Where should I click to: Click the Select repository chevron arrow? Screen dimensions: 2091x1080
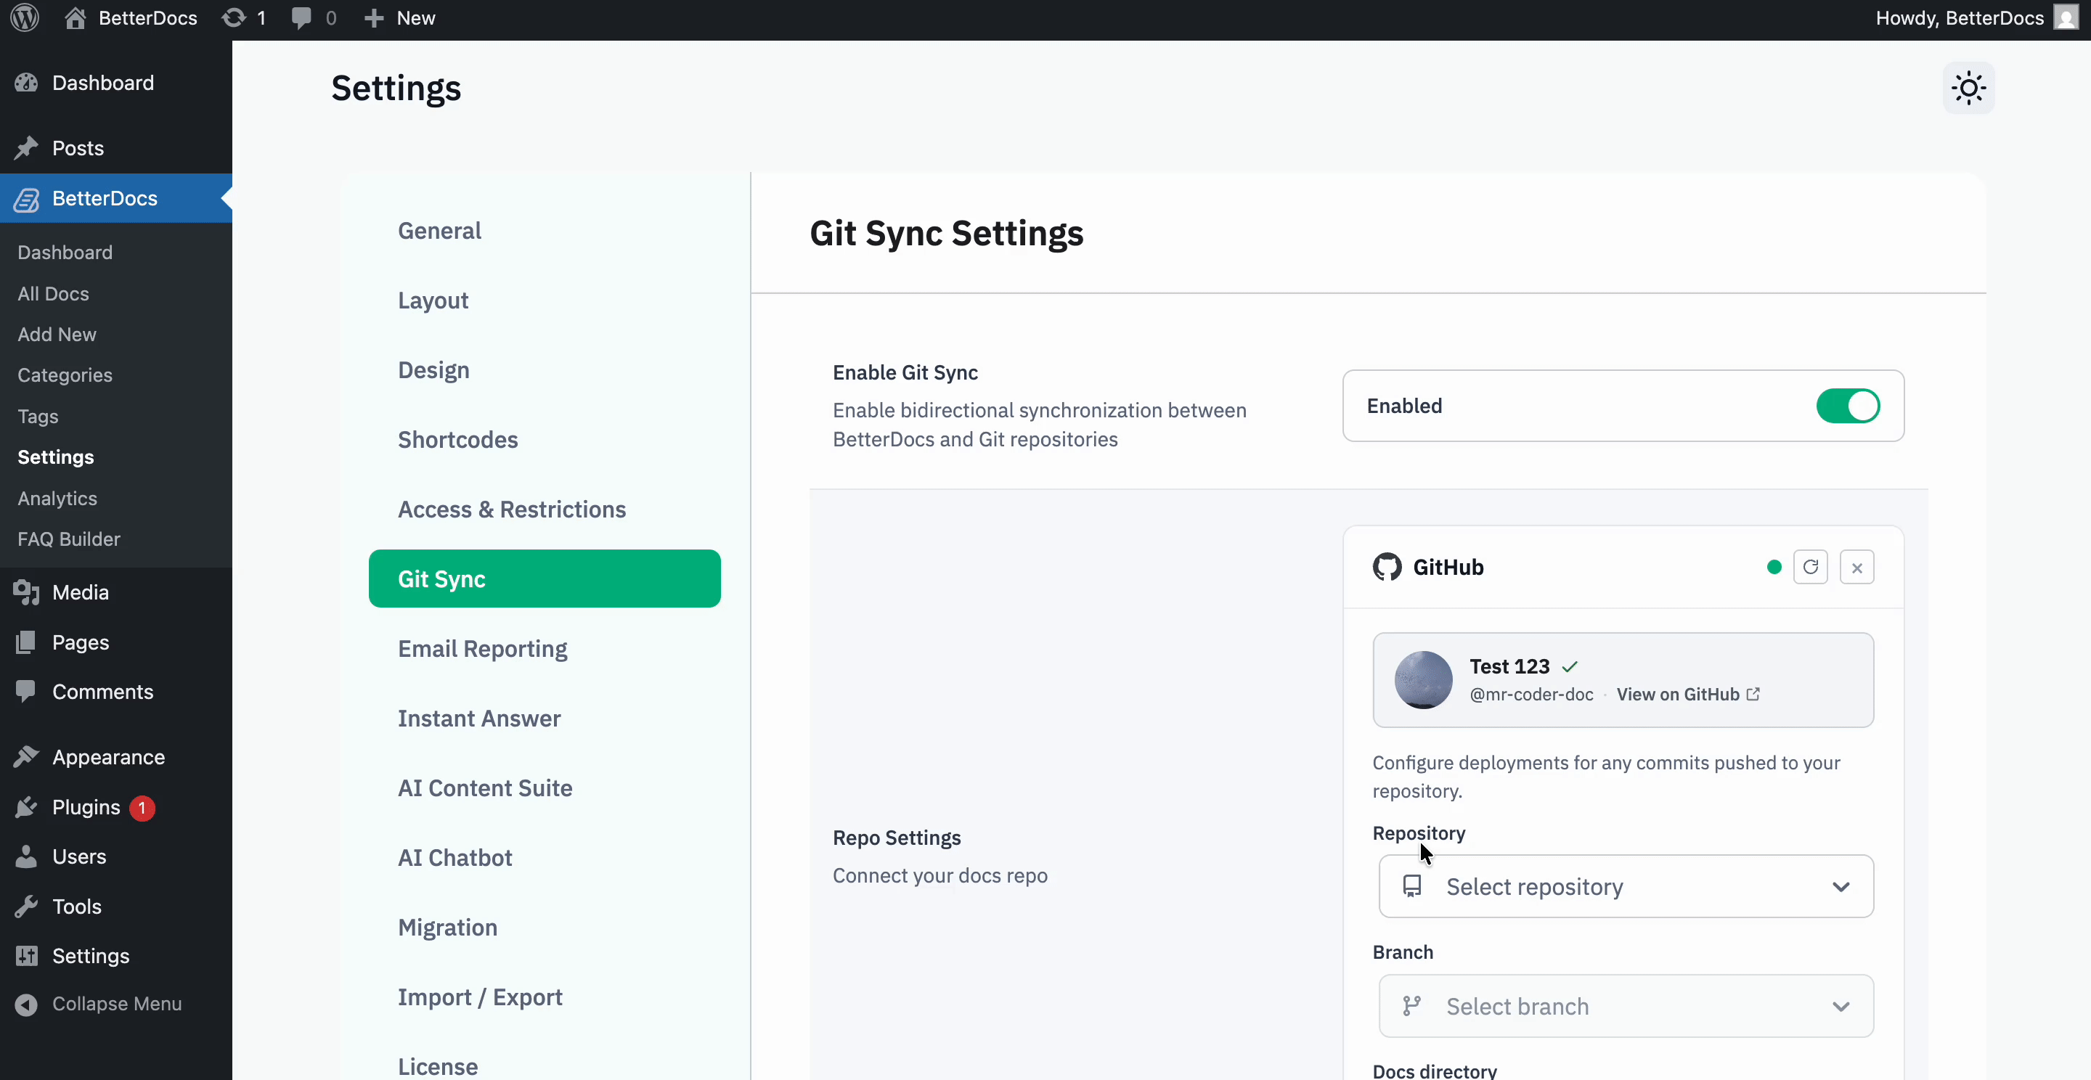click(1841, 887)
